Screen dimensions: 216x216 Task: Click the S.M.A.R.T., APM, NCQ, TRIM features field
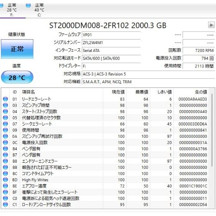[148, 82]
